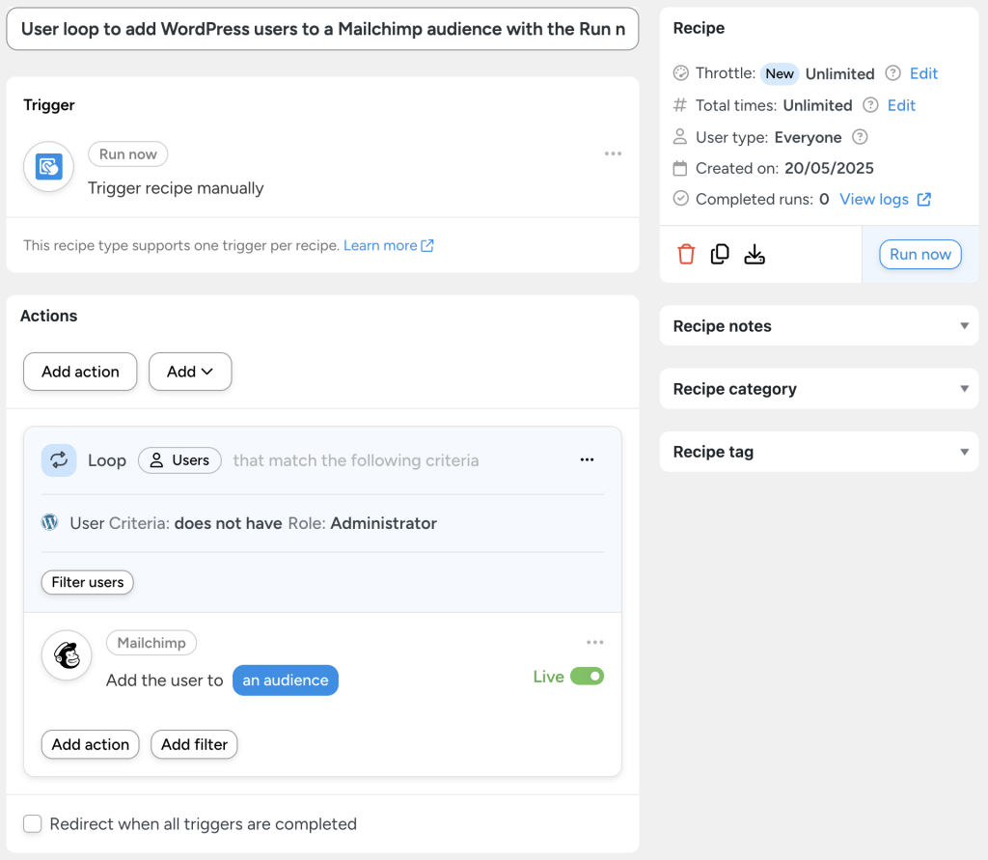
Task: Click the Users pill in the loop header
Action: point(179,460)
